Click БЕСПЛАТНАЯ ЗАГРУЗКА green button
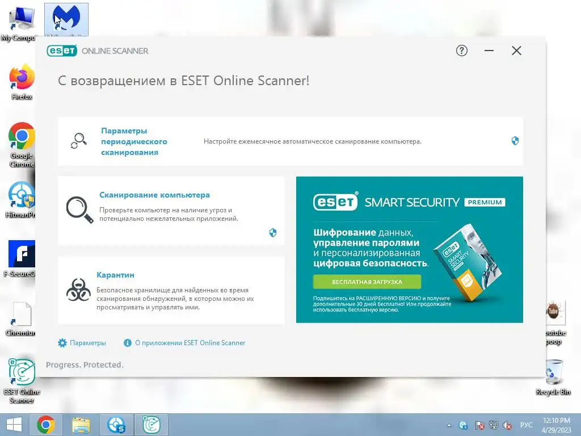Image resolution: width=581 pixels, height=436 pixels. [367, 282]
